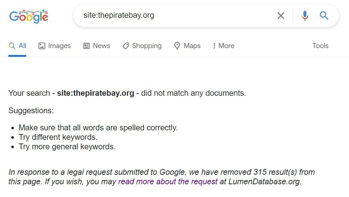Open the 'read more about the request' link
The height and width of the screenshot is (197, 349).
[168, 182]
